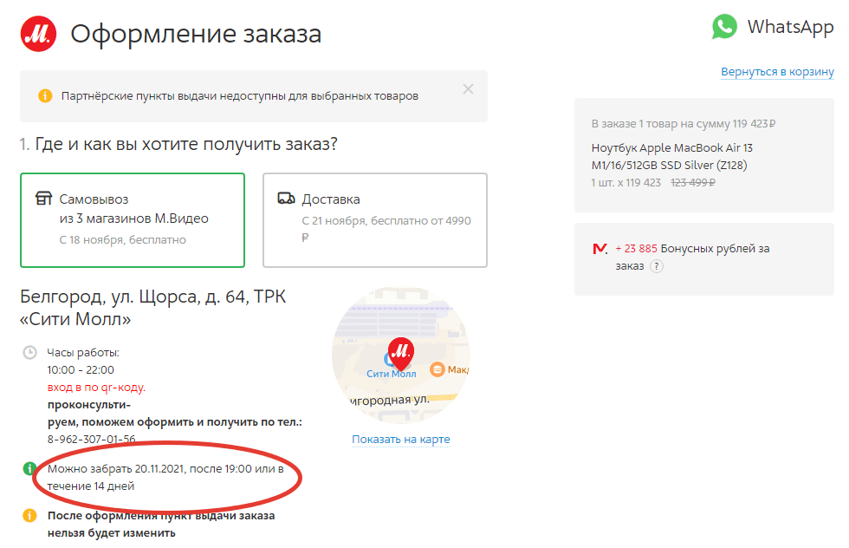
Task: Click the store icon in the Самовывоз card
Action: click(x=44, y=198)
